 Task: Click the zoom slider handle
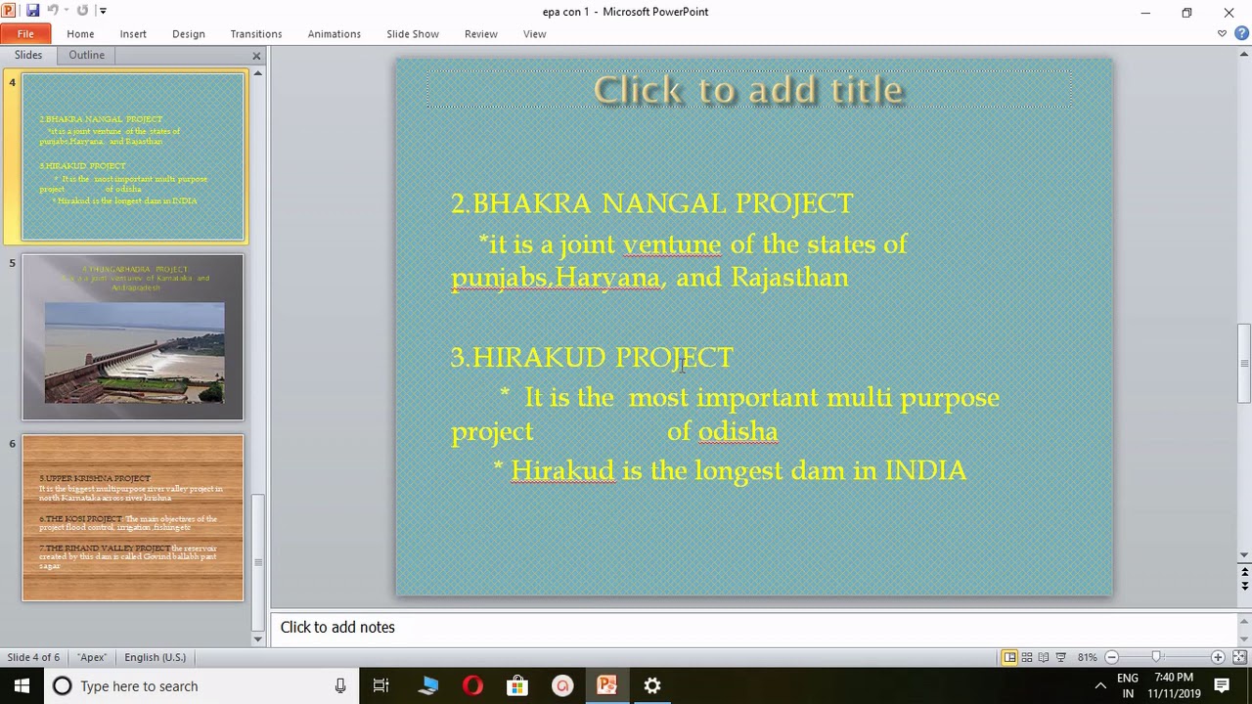point(1156,657)
